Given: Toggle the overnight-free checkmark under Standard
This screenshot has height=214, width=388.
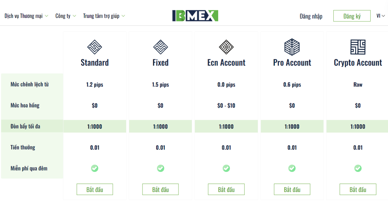Looking at the screenshot, I should (95, 169).
